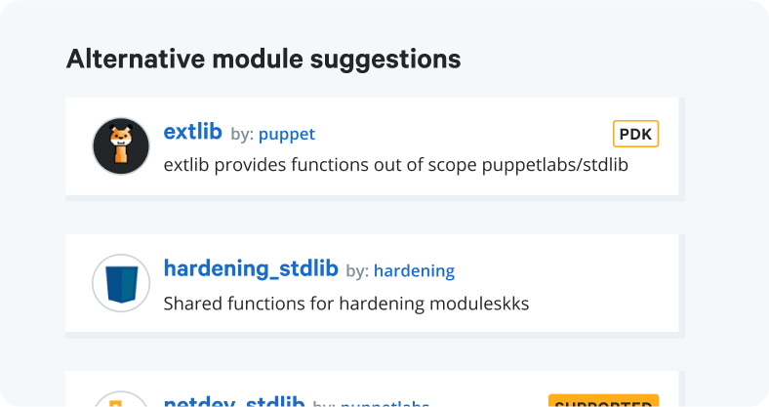This screenshot has width=769, height=407.
Task: Open the hardening_stdlib module link
Action: click(x=251, y=268)
